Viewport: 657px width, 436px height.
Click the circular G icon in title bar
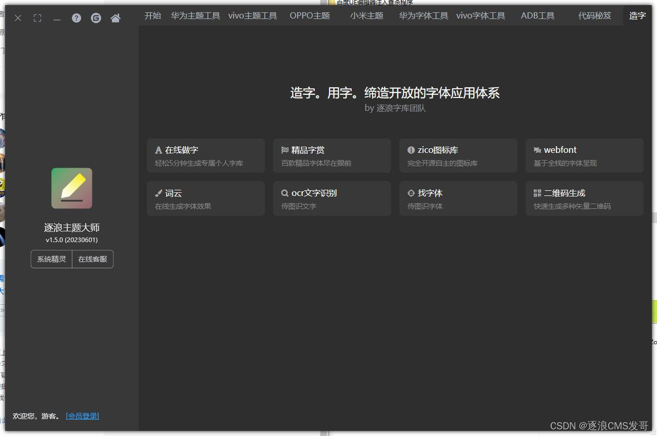coord(96,18)
